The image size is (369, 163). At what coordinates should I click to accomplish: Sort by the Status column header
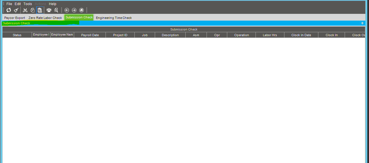point(17,35)
